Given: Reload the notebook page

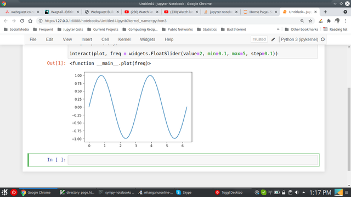Looking at the screenshot, I should click(x=22, y=21).
